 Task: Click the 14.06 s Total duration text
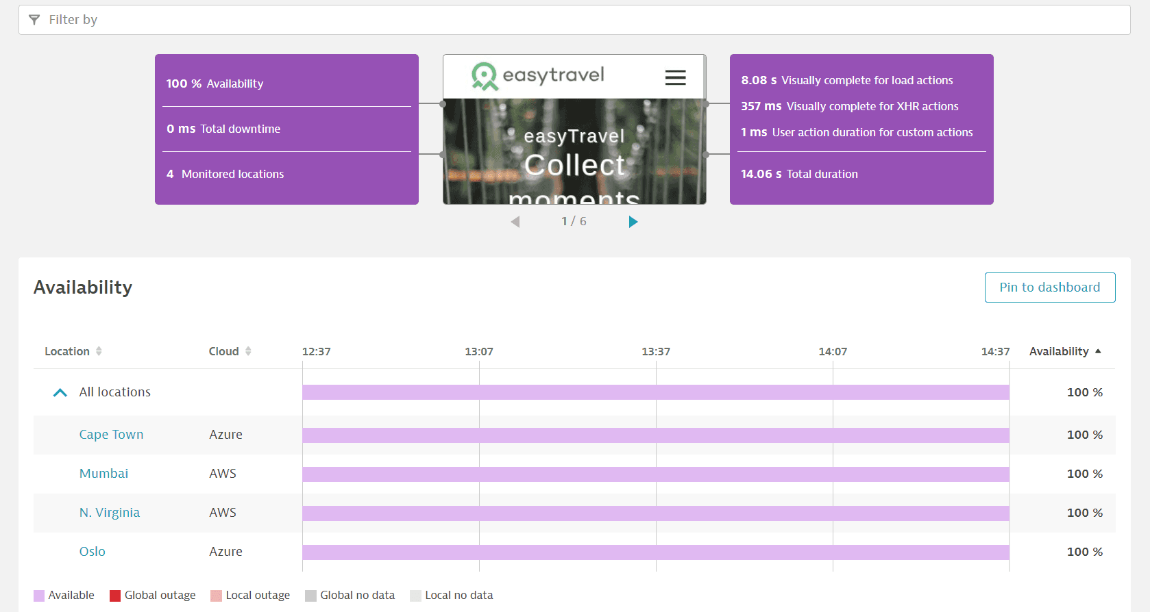(x=799, y=174)
